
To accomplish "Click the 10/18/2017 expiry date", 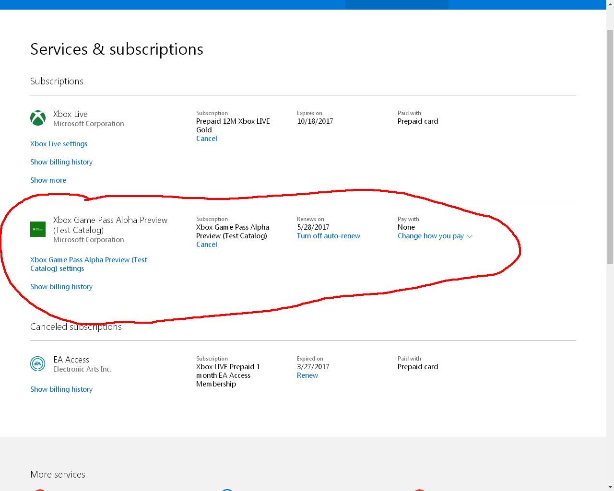I will tap(315, 121).
